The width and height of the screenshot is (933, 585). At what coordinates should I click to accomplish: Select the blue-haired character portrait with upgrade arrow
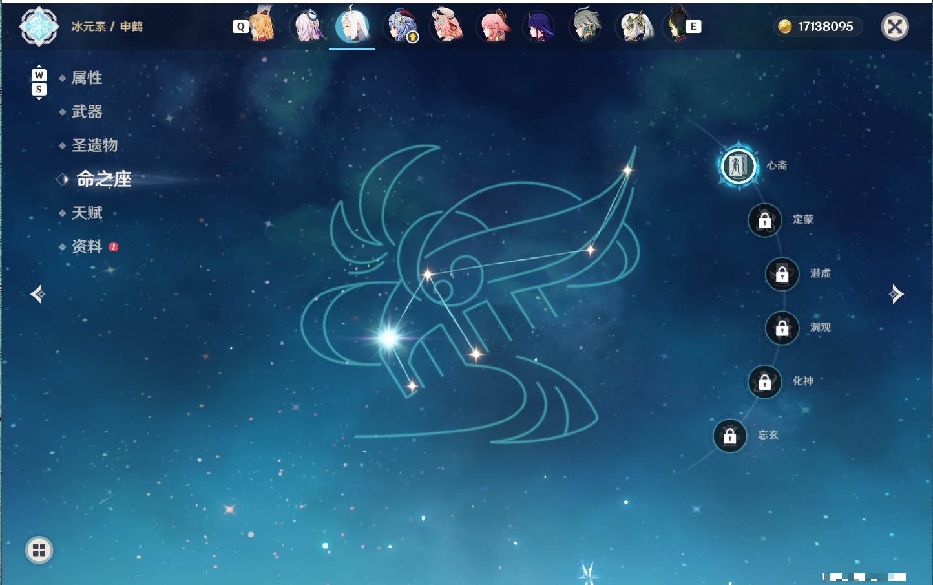tap(401, 27)
